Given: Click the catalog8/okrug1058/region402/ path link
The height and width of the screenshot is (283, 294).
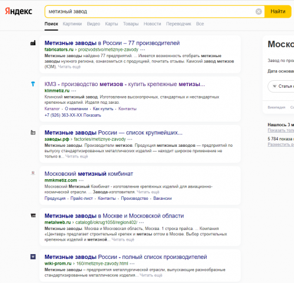Looking at the screenshot, I should pos(106,222).
